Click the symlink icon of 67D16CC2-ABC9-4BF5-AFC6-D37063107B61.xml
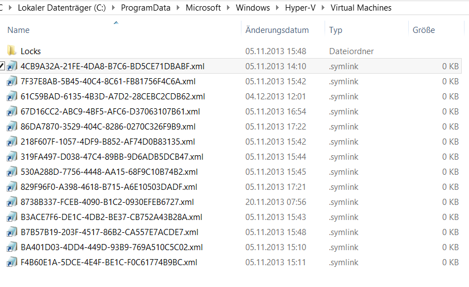Viewport: 469px width, 287px height. [12, 112]
